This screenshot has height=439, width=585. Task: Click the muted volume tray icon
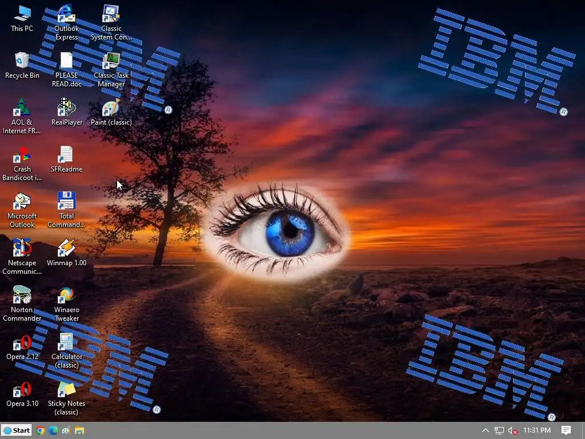pyautogui.click(x=512, y=430)
